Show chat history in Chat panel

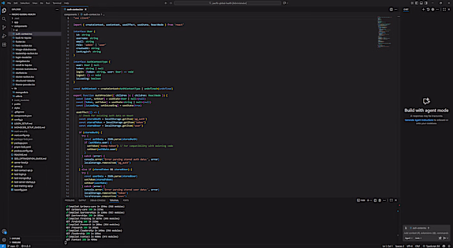coord(428,9)
